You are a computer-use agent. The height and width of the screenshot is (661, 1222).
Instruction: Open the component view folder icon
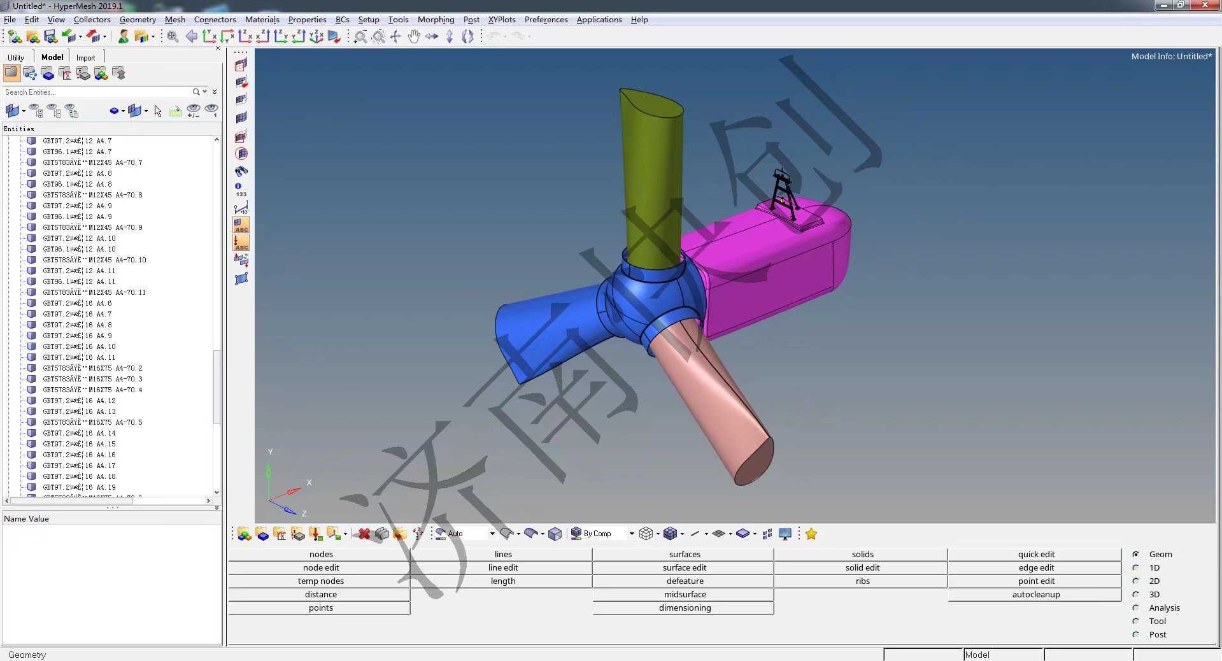pos(48,74)
